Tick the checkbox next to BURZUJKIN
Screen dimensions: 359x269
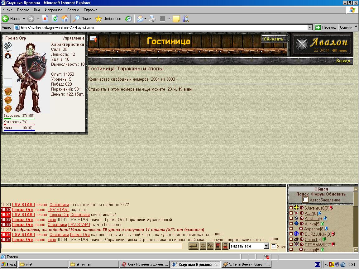291,234
